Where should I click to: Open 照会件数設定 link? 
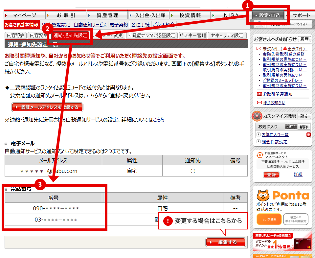[x=274, y=142]
